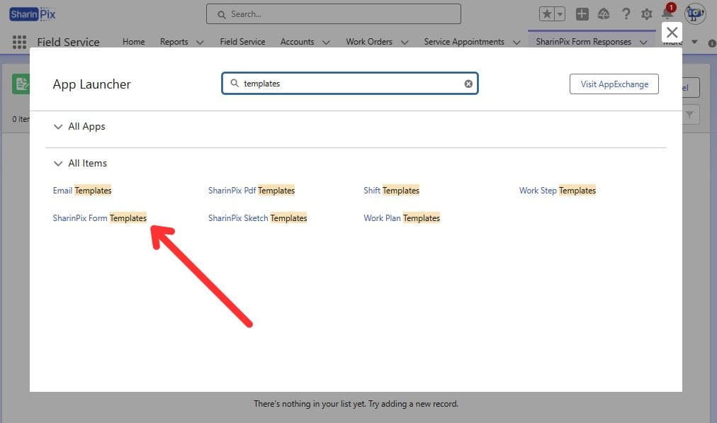Open the App Launcher waffle icon

18,42
